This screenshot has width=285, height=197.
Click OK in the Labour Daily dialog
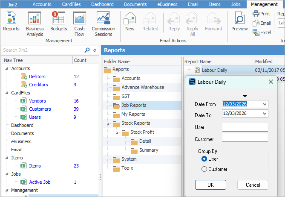pos(210,185)
